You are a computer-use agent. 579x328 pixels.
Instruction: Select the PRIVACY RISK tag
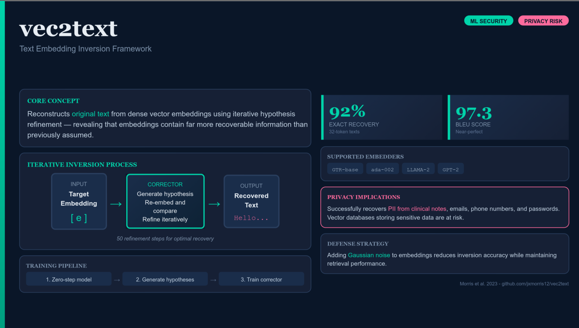click(x=543, y=21)
